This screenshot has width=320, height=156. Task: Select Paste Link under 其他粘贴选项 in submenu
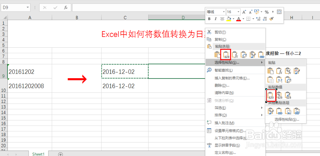click(279, 111)
